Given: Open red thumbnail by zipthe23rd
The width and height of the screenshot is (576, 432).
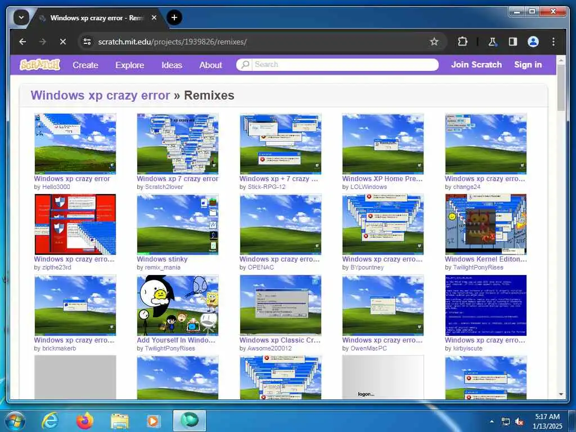Looking at the screenshot, I should point(75,224).
